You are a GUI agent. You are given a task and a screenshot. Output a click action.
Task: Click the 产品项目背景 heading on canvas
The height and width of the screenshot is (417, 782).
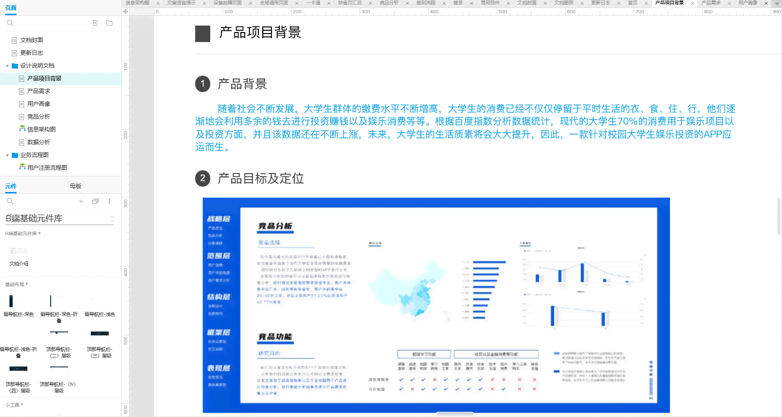[x=260, y=33]
